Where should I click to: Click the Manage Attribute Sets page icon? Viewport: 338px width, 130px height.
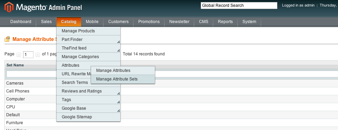[7, 39]
